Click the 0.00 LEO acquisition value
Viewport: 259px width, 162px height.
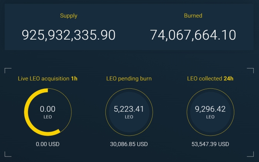point(48,109)
